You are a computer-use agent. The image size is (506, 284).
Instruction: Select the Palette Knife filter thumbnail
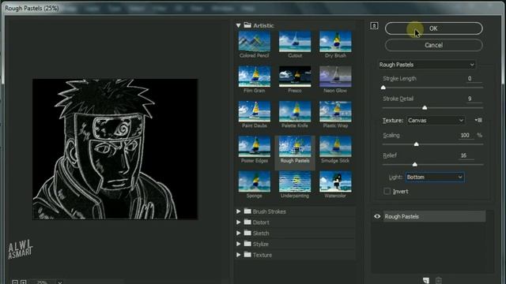(x=295, y=112)
